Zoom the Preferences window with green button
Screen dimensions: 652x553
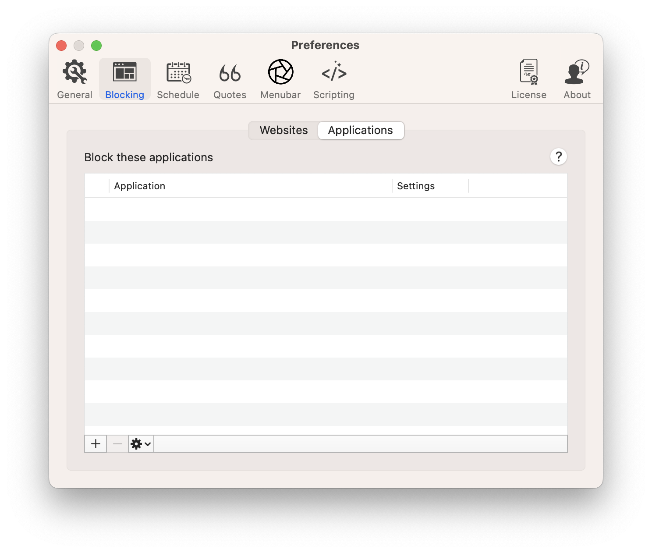tap(96, 46)
